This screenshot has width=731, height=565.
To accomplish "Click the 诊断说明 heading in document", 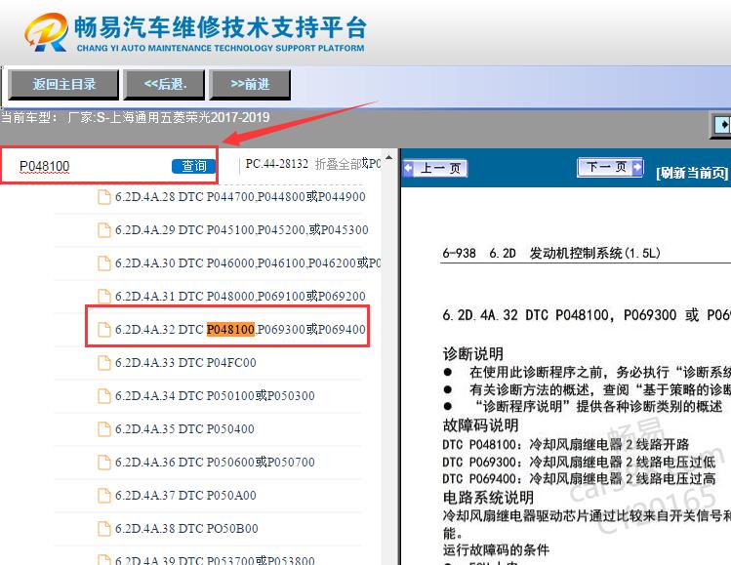I will click(x=473, y=354).
